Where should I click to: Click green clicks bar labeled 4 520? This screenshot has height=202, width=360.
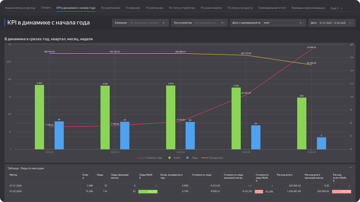tap(105, 118)
